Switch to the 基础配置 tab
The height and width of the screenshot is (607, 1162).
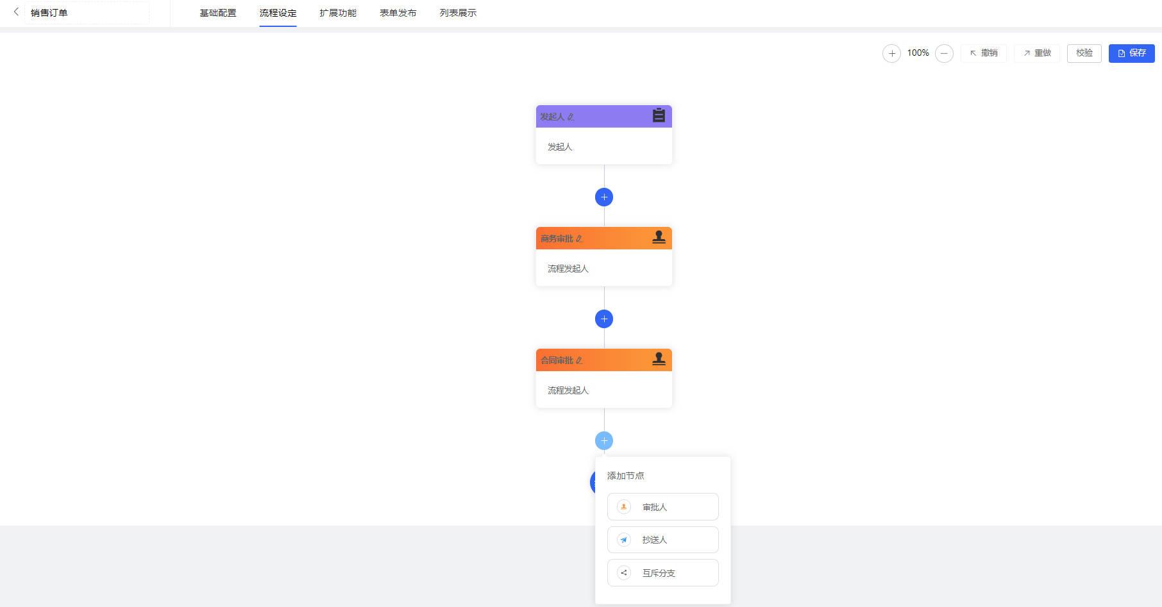pyautogui.click(x=218, y=13)
